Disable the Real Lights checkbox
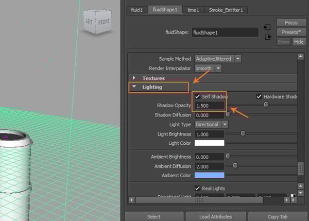Screen dimensions: 309x221 [197, 188]
